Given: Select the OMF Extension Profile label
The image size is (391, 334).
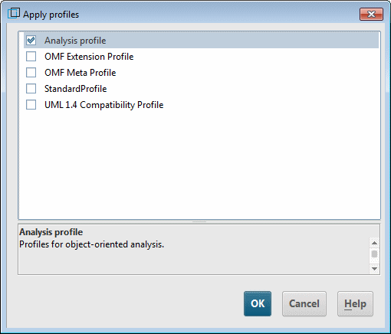Looking at the screenshot, I should tap(89, 57).
